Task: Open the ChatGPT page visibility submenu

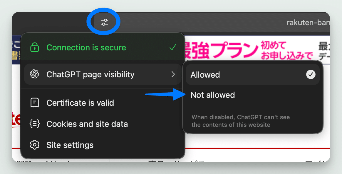Action: pos(103,74)
